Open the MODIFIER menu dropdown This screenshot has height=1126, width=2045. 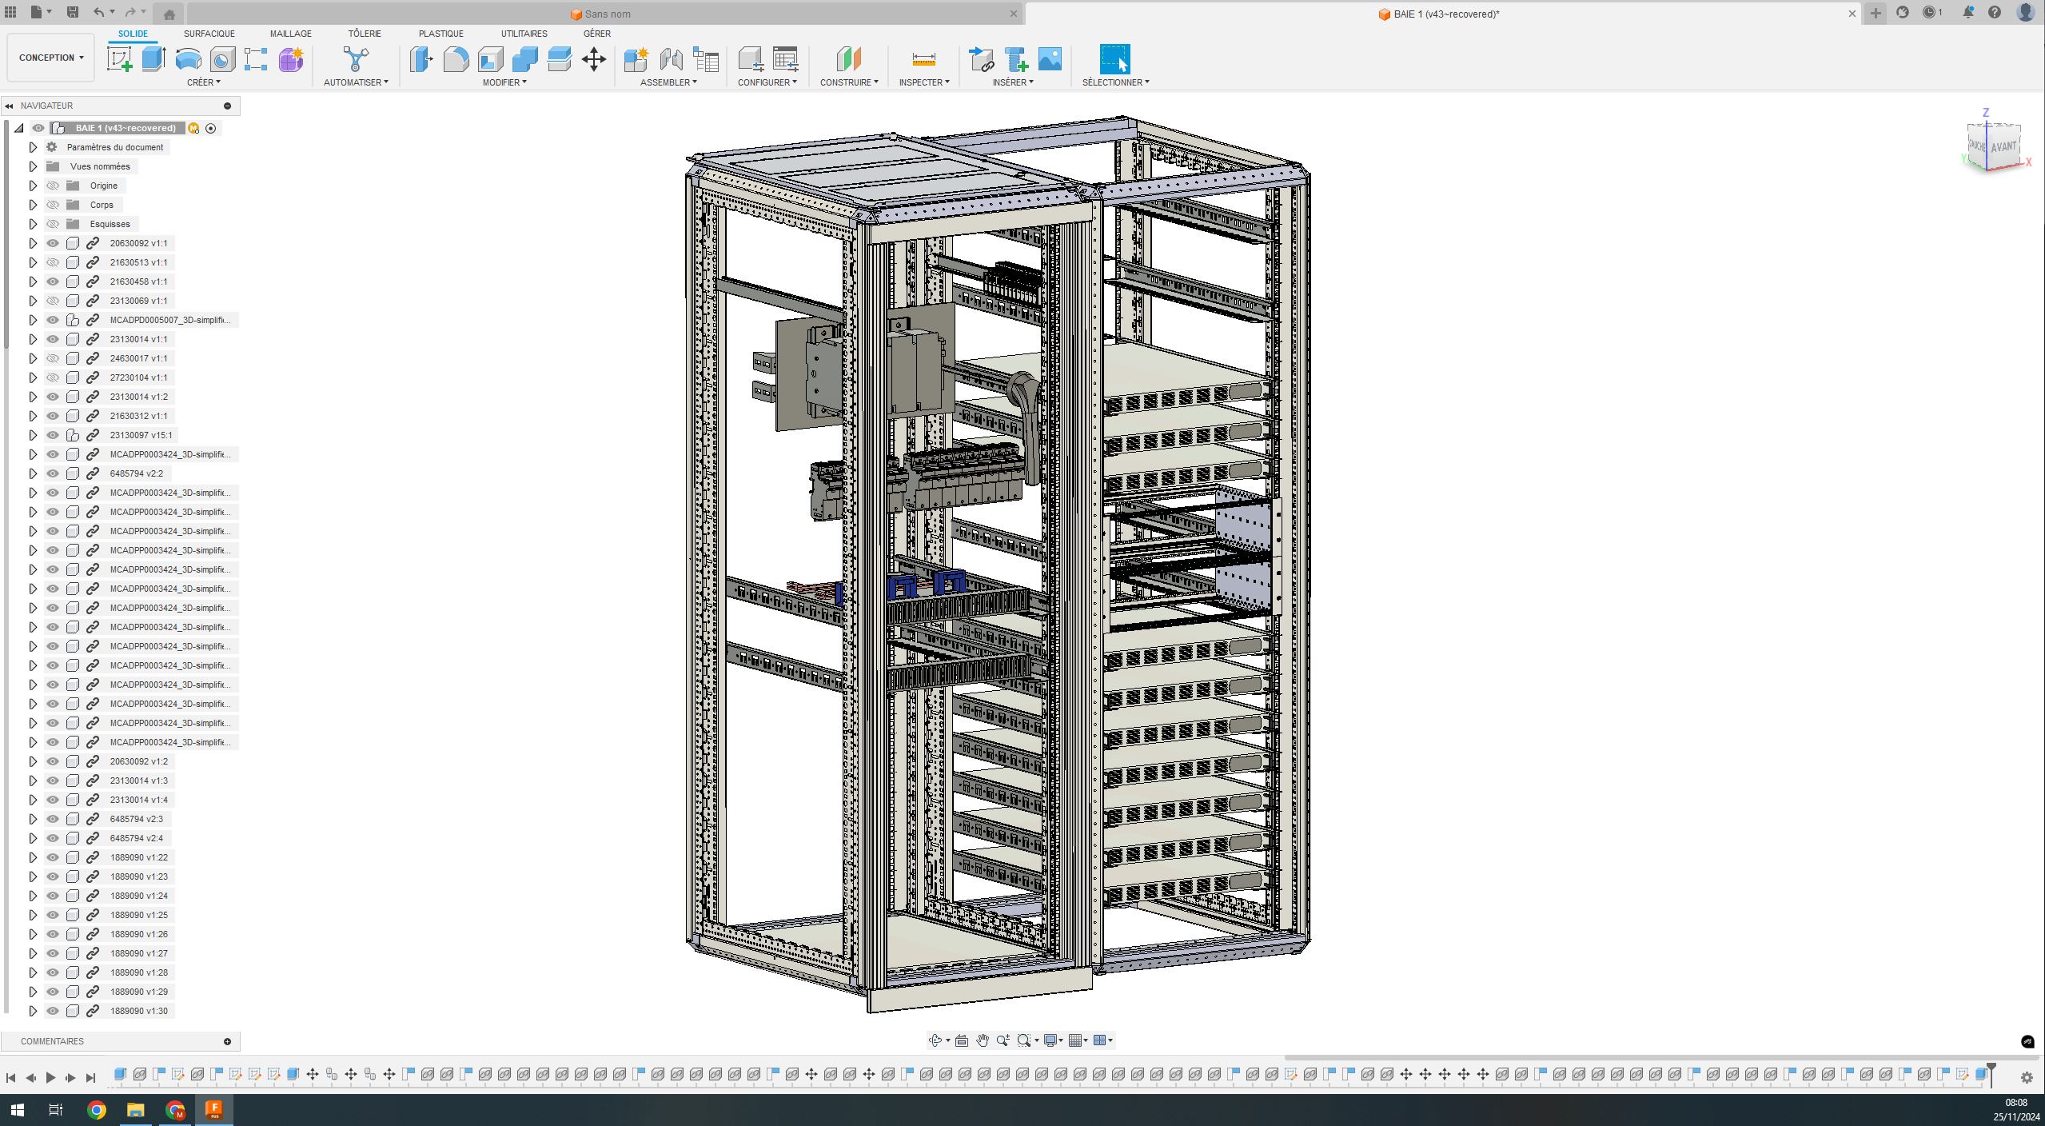click(x=504, y=82)
